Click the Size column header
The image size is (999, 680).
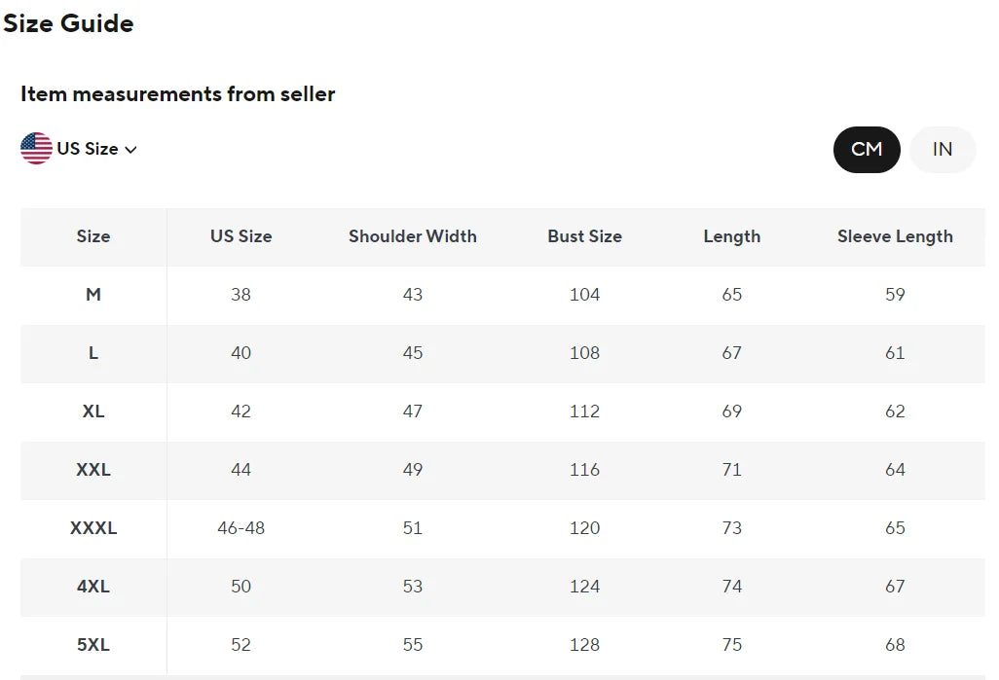click(93, 236)
